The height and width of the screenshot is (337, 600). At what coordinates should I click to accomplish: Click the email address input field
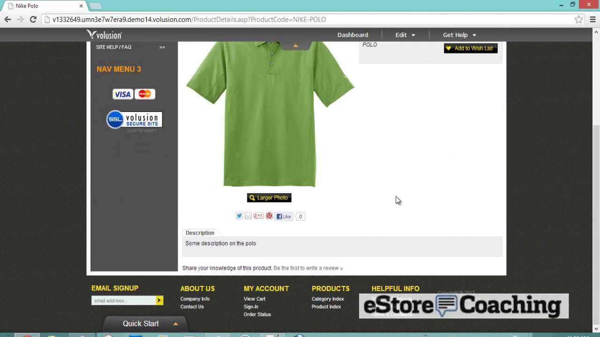[124, 300]
